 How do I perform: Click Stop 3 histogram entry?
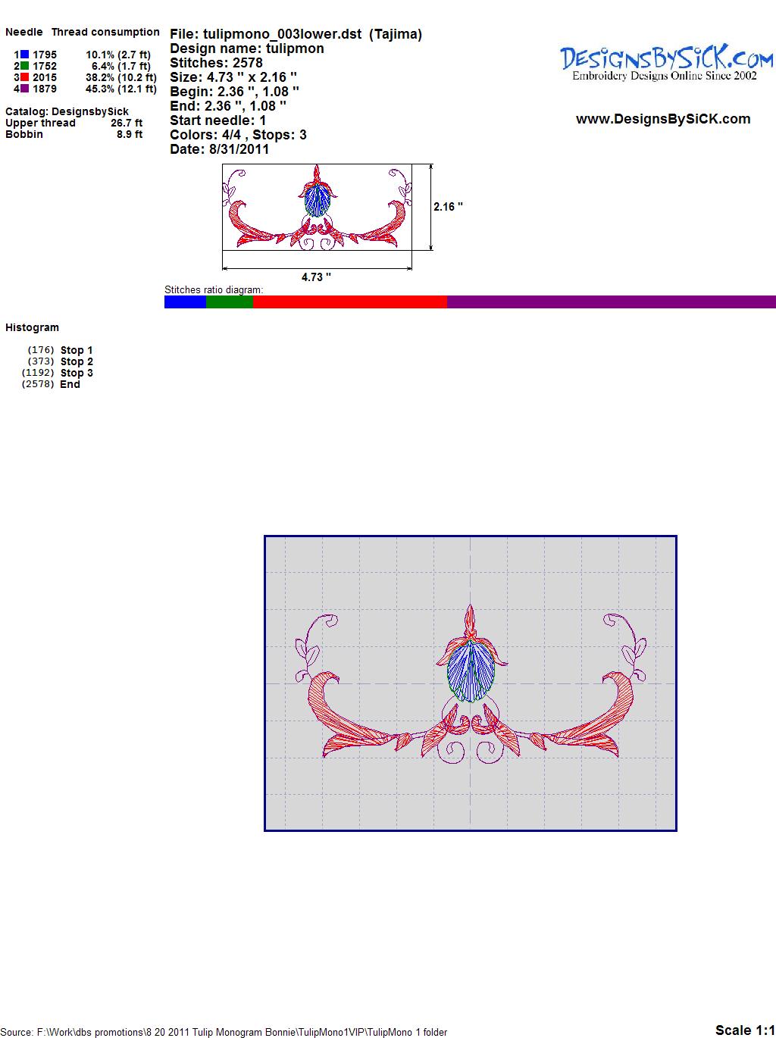[77, 373]
